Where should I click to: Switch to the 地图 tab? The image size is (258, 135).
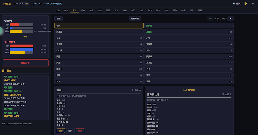[108, 10]
